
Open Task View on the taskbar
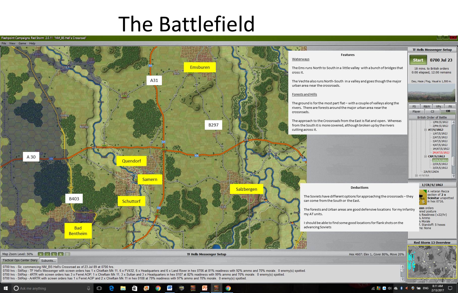click(99, 288)
